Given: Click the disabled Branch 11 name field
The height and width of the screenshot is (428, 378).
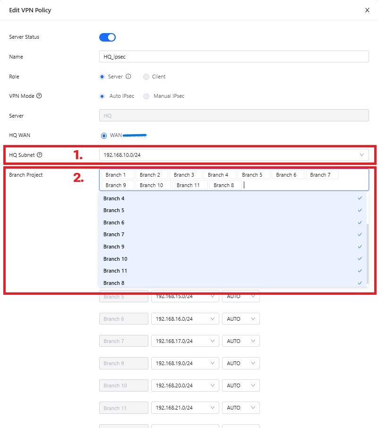Looking at the screenshot, I should pyautogui.click(x=124, y=408).
